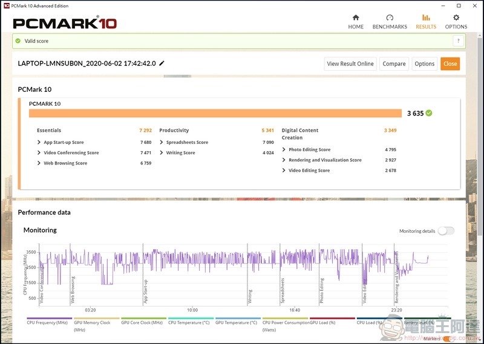Open the HOME page
Image resolution: width=484 pixels, height=344 pixels.
click(x=356, y=22)
